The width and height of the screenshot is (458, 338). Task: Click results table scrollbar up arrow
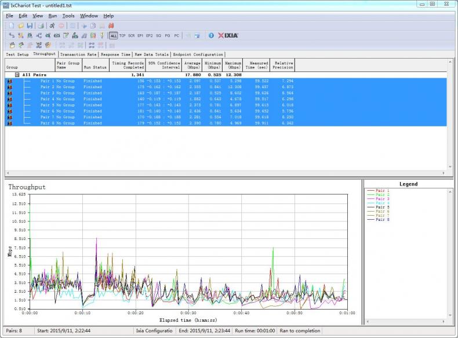[450, 61]
